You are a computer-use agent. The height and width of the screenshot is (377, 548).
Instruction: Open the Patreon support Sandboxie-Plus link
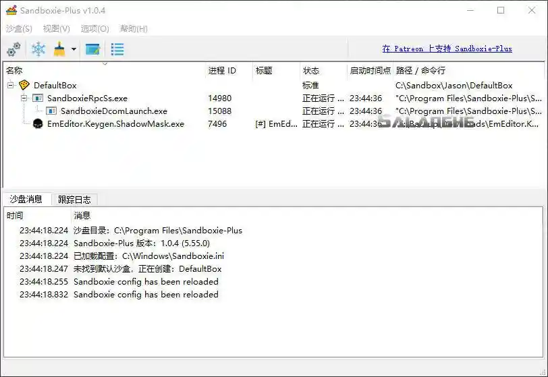[447, 49]
